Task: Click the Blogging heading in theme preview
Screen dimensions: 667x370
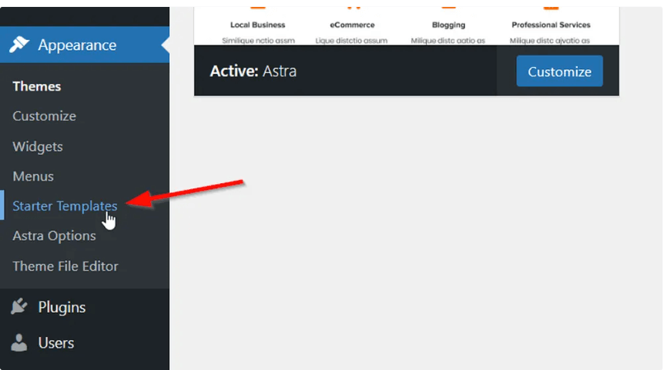Action: (x=448, y=25)
